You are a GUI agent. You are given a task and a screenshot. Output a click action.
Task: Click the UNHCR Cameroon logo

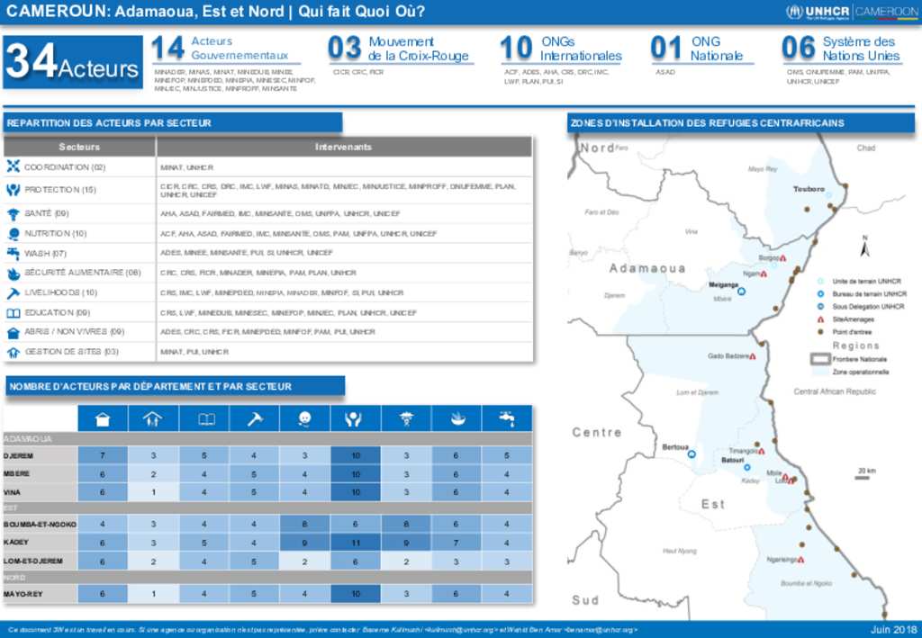click(x=851, y=12)
